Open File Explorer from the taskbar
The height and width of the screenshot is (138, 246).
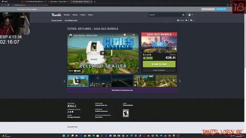tap(89, 136)
